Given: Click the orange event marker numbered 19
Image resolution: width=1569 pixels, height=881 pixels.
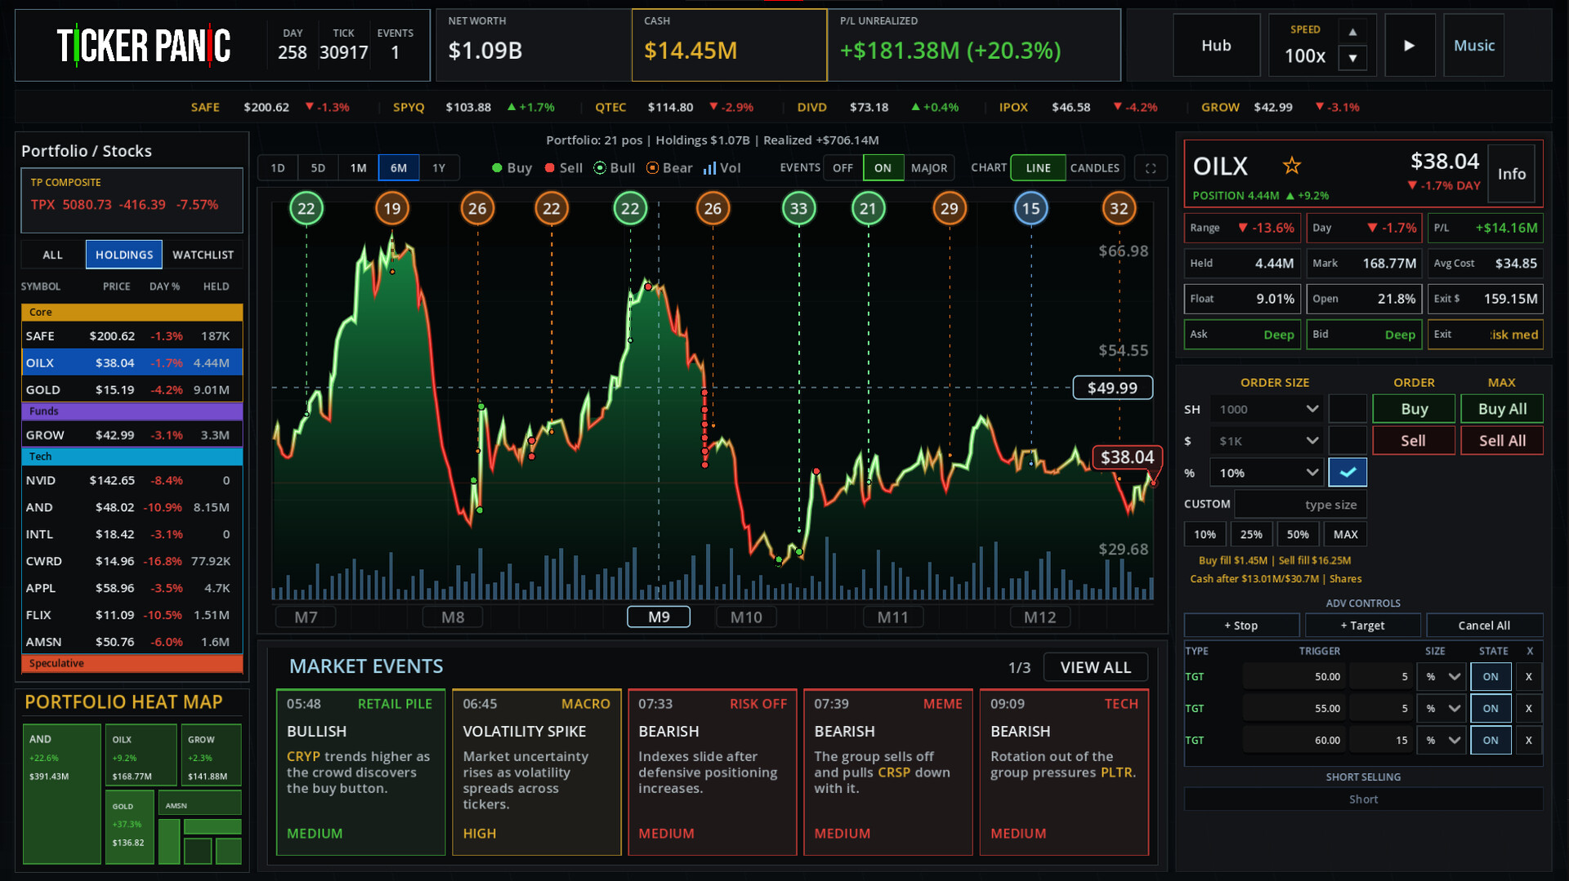Looking at the screenshot, I should [392, 209].
